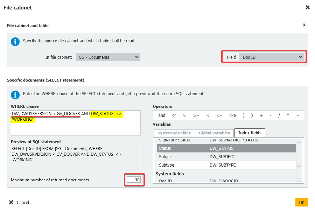Click the maximum returned documents field

[133, 180]
